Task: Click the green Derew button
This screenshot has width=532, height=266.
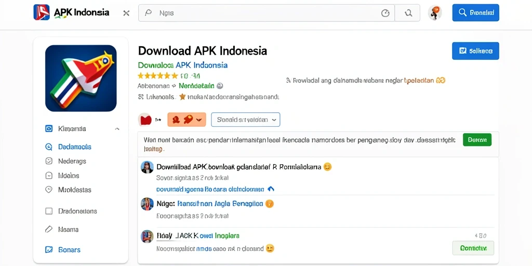Action: pos(477,139)
